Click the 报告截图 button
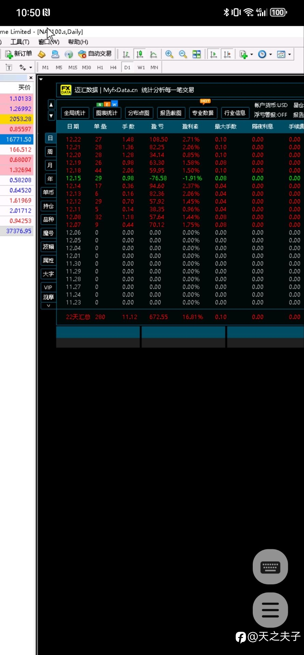 171,113
